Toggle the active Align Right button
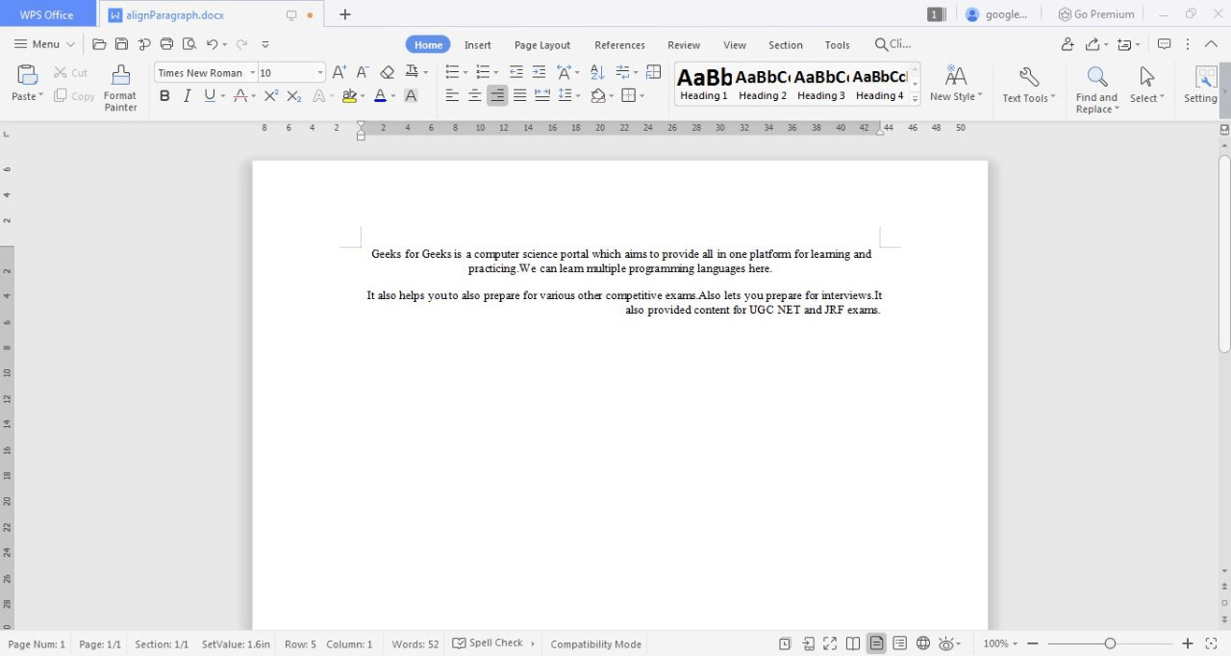Image resolution: width=1231 pixels, height=656 pixels. click(x=497, y=95)
